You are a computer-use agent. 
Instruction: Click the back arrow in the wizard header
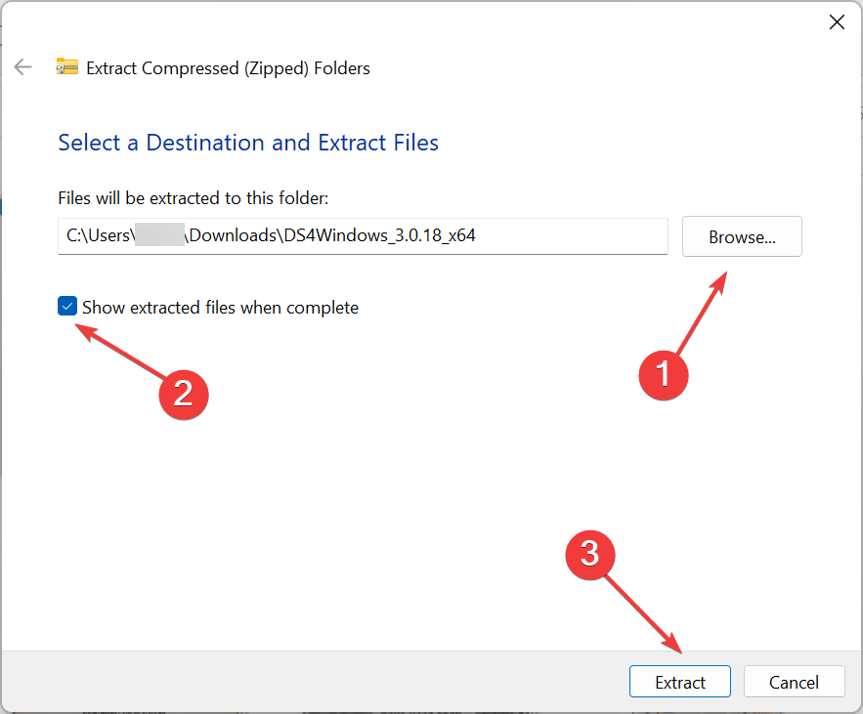tap(22, 67)
